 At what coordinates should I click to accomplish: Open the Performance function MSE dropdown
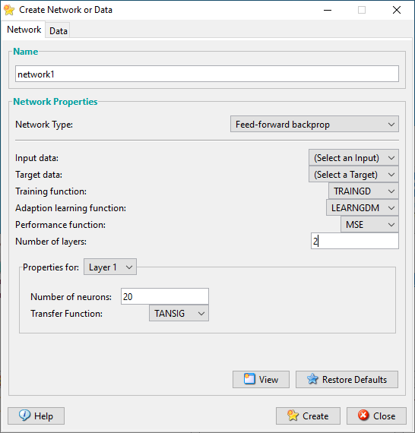coord(369,225)
